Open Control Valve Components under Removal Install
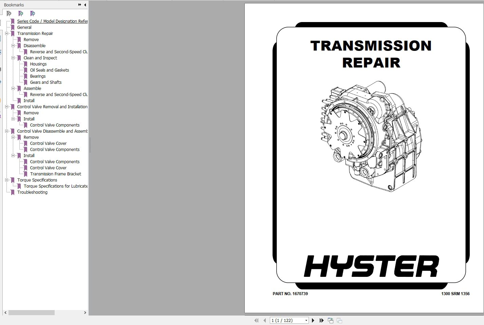 tap(55, 125)
